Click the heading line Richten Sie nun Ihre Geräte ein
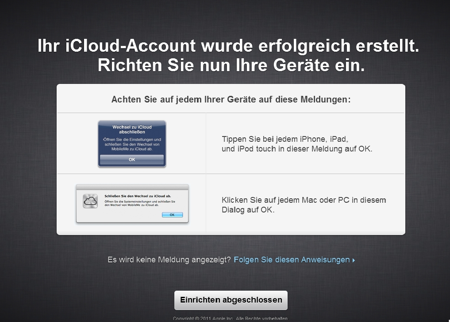 point(231,65)
